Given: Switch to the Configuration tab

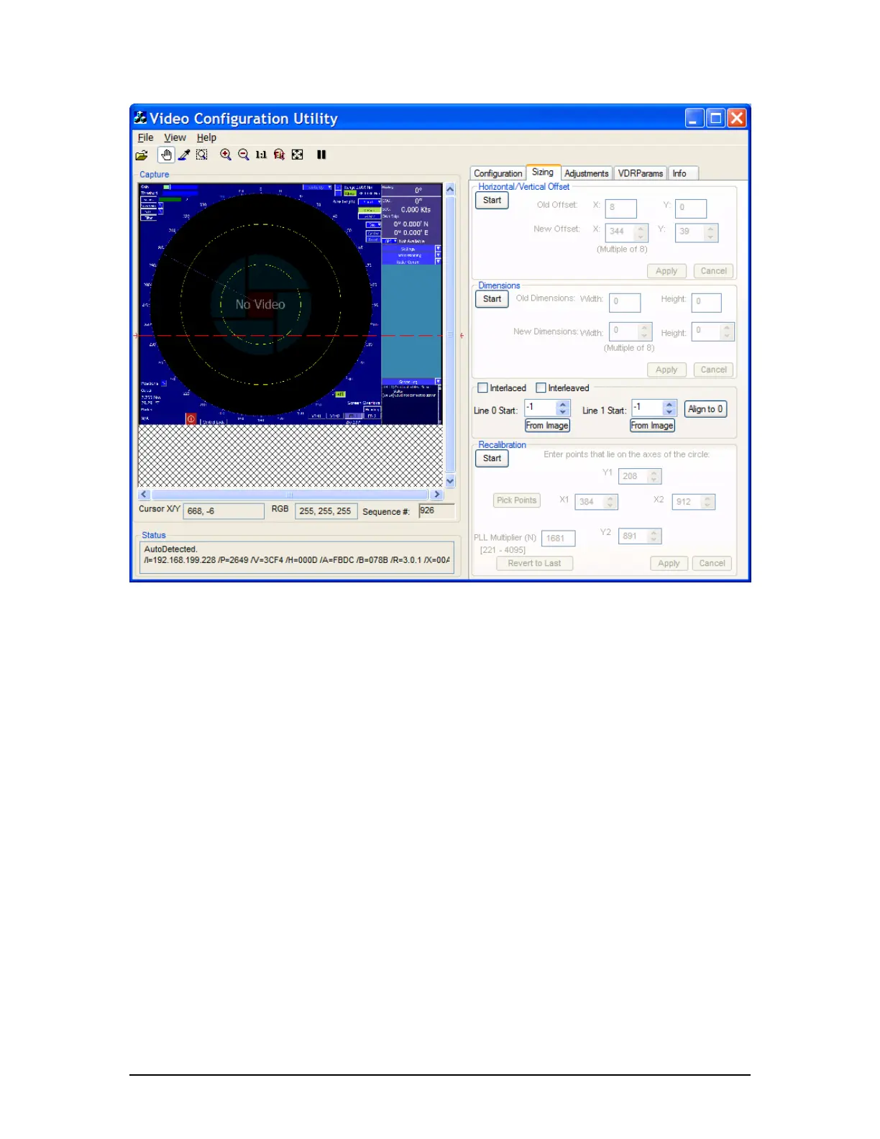Looking at the screenshot, I should [x=498, y=173].
